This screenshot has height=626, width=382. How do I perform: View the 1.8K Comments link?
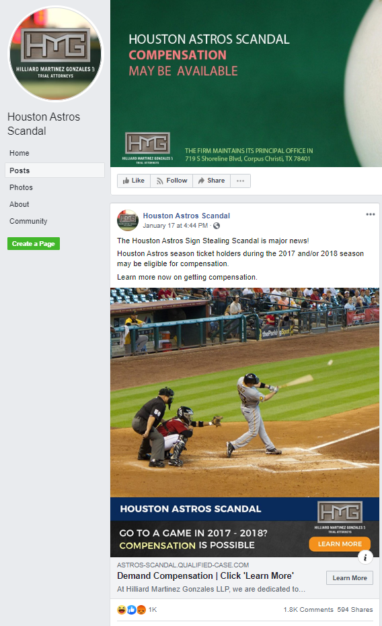(x=308, y=610)
